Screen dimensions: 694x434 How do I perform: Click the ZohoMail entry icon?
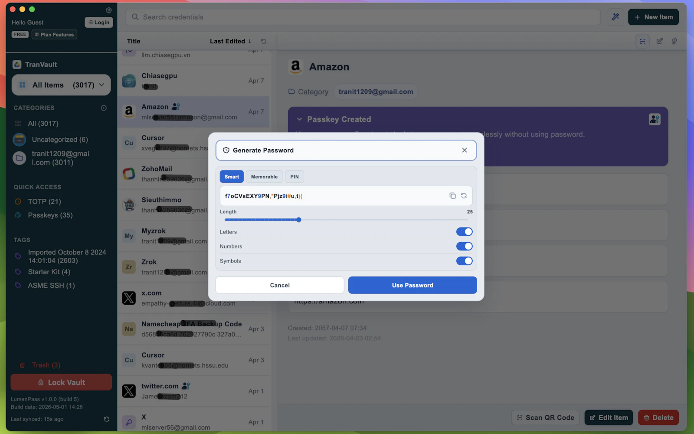(129, 174)
